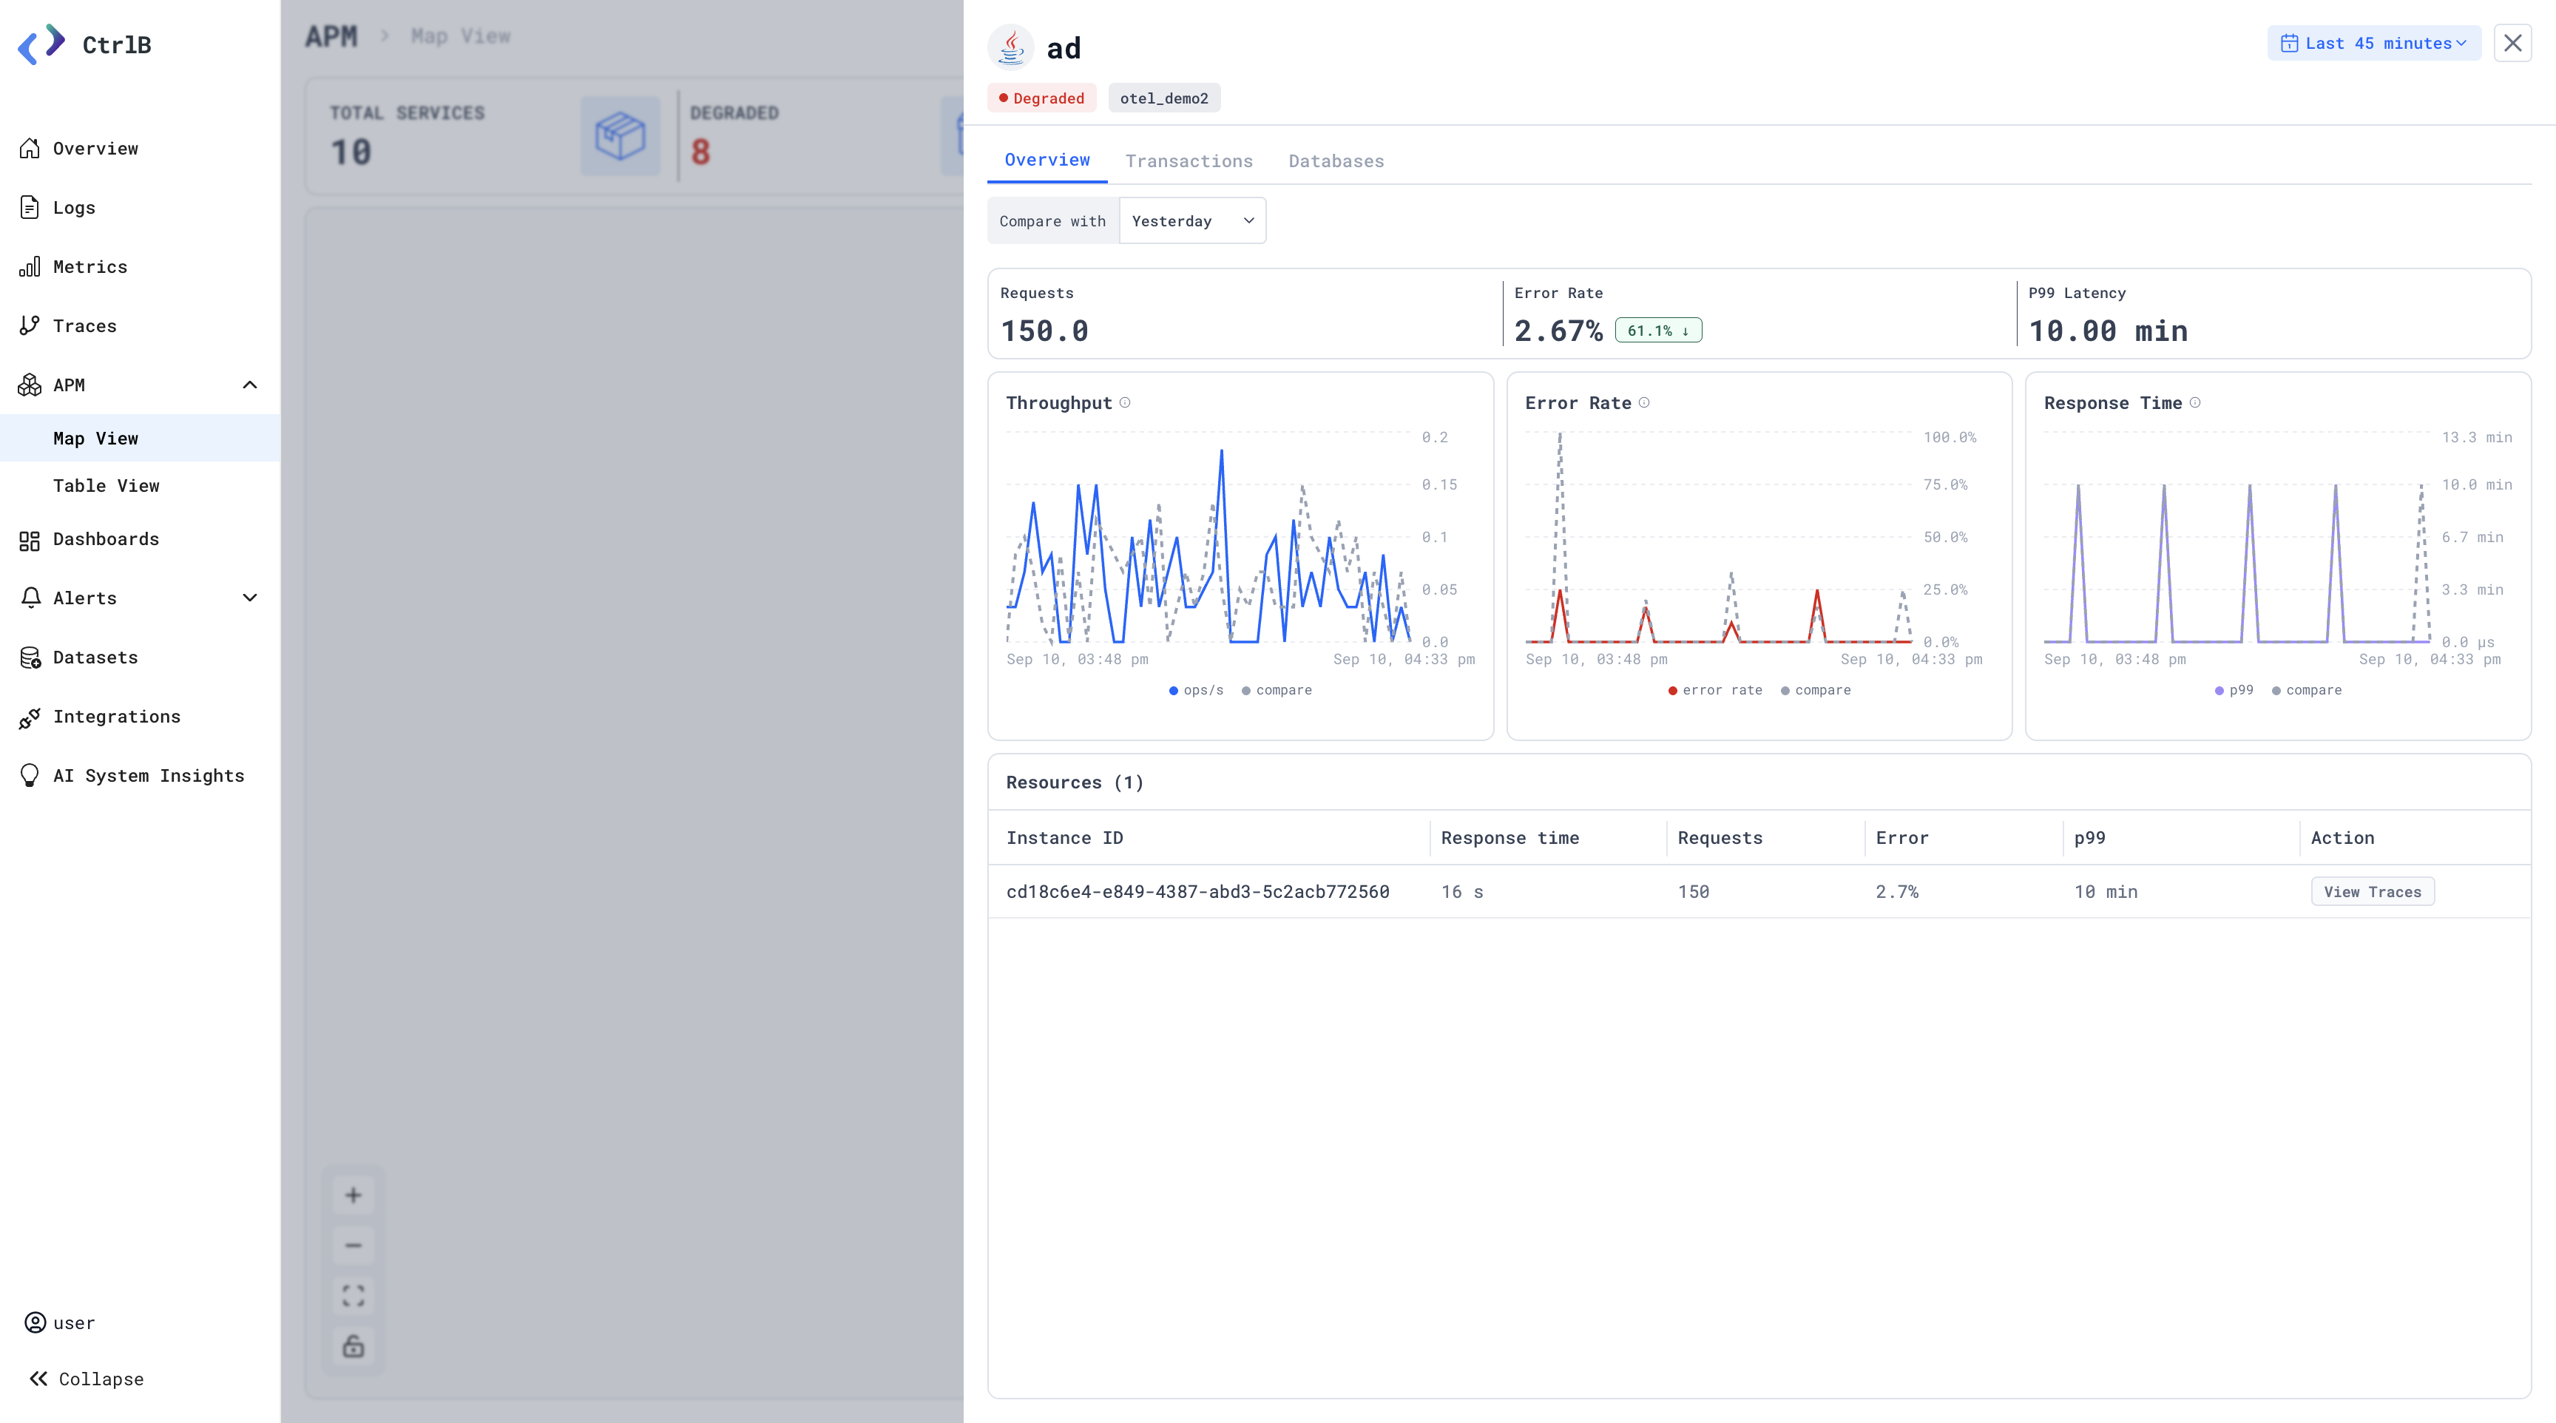2556x1423 pixels.
Task: Toggle the map lock icon
Action: click(354, 1347)
